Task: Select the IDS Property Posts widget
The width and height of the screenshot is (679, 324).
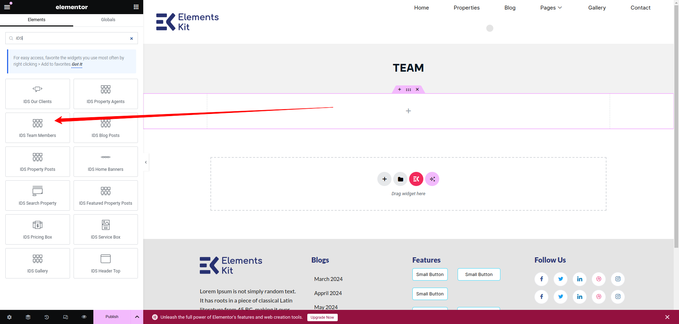Action: click(x=37, y=162)
